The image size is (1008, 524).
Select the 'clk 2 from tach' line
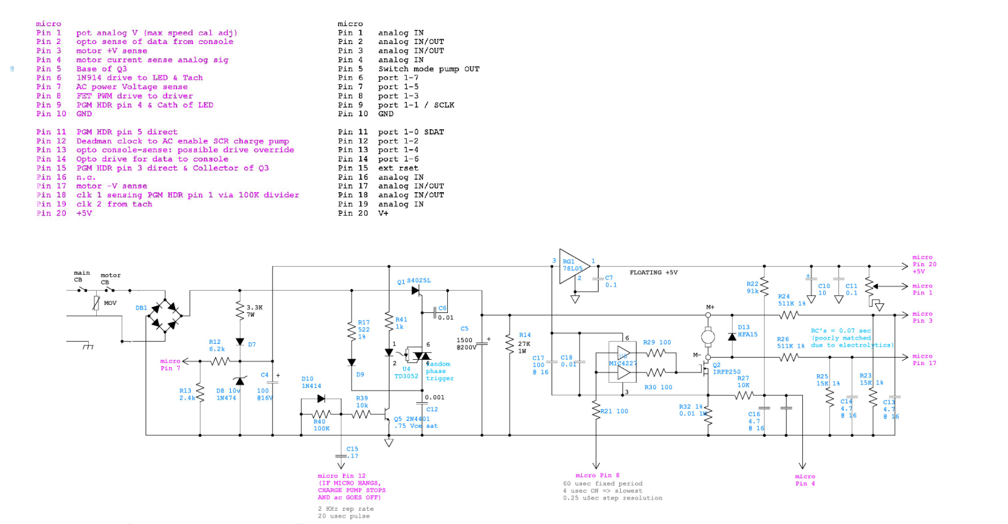coord(115,204)
